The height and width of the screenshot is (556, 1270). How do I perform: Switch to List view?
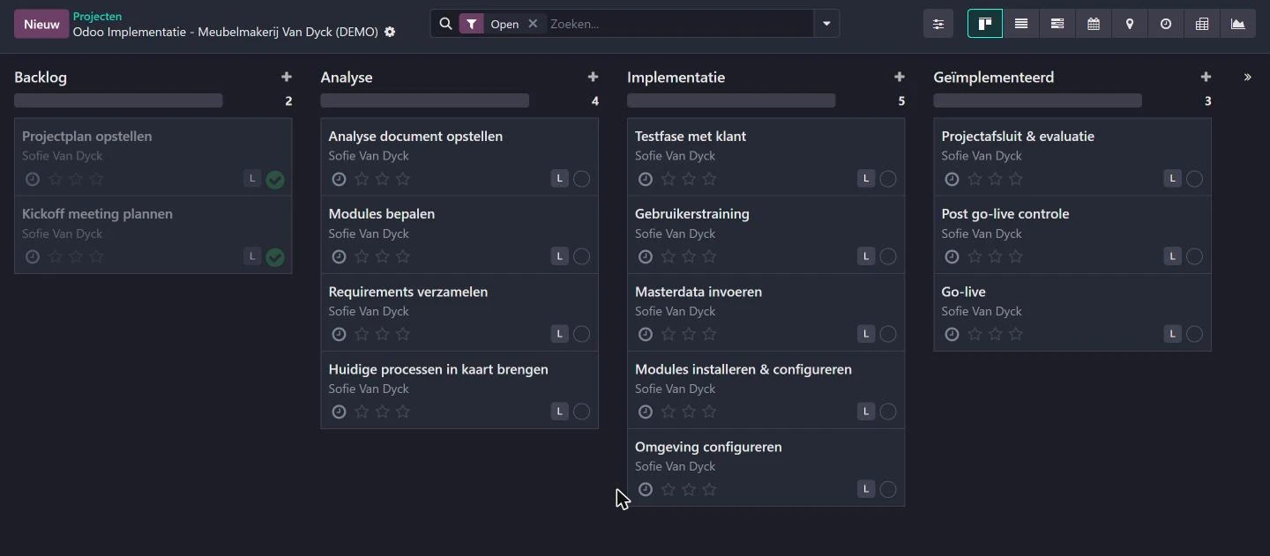(x=1021, y=24)
